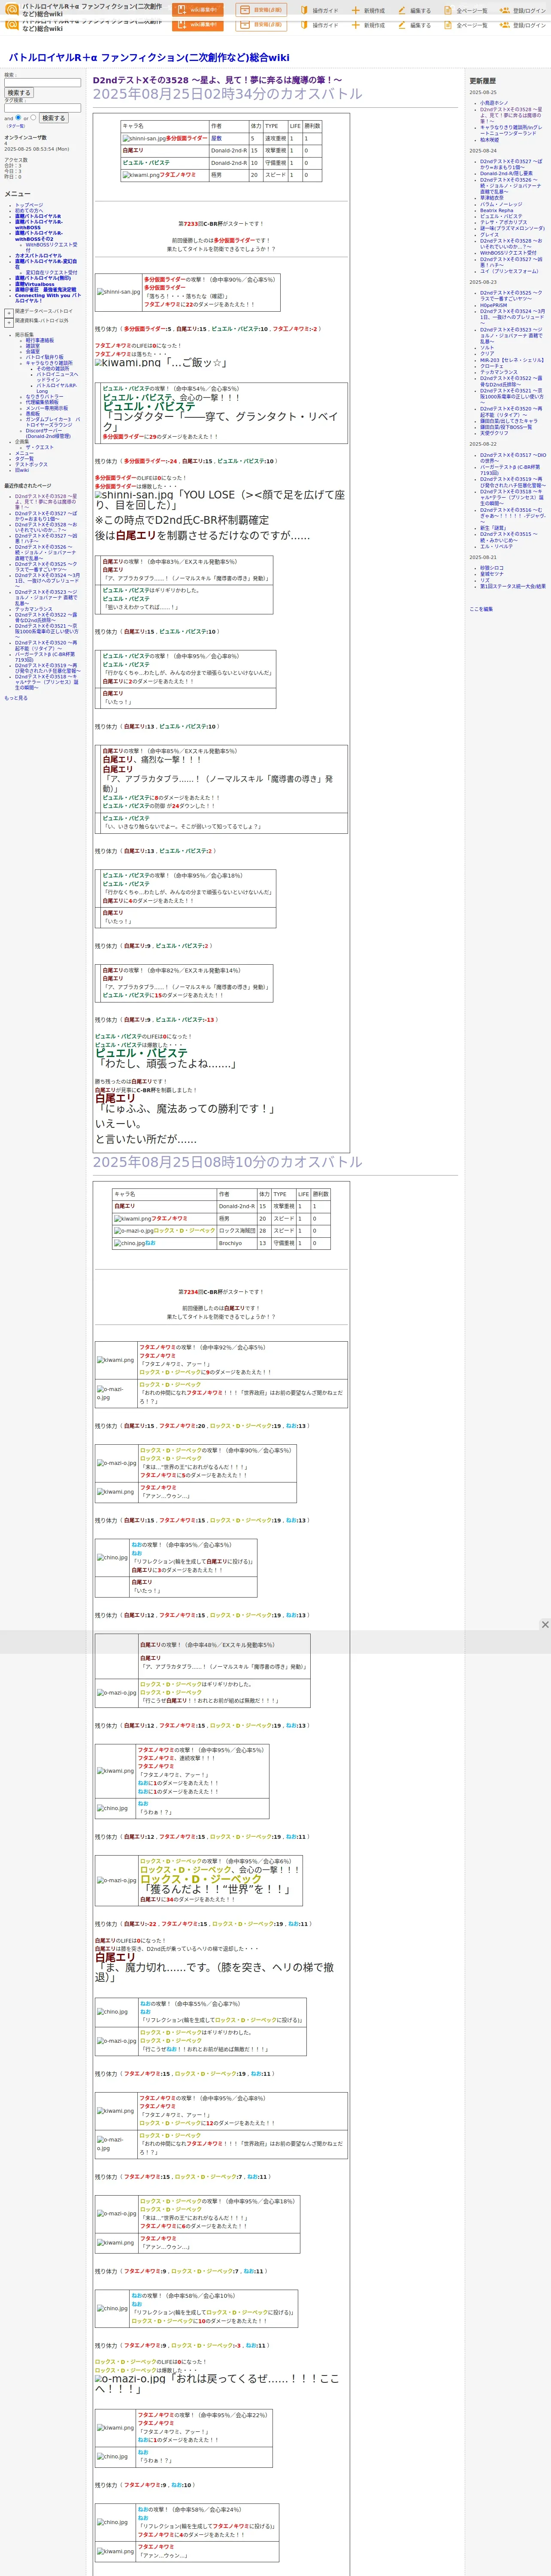Screen dimensions: 551x2576
Task: Open Beatrix Repha in 更新履歴
Action: (496, 210)
